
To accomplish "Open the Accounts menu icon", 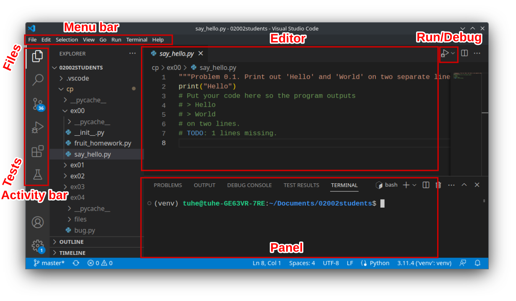I will coord(38,222).
